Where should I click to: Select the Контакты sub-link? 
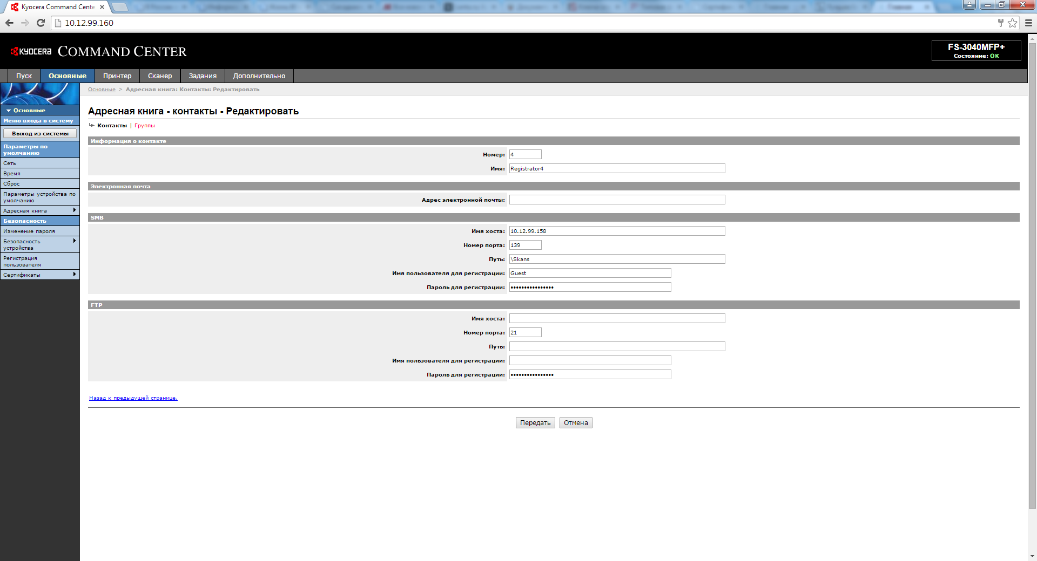[112, 126]
